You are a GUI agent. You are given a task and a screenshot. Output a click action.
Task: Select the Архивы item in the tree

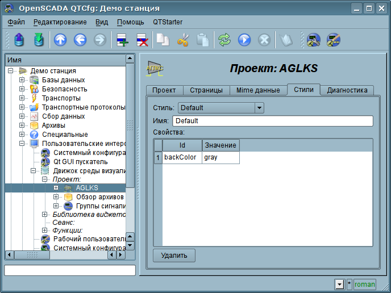[53, 125]
